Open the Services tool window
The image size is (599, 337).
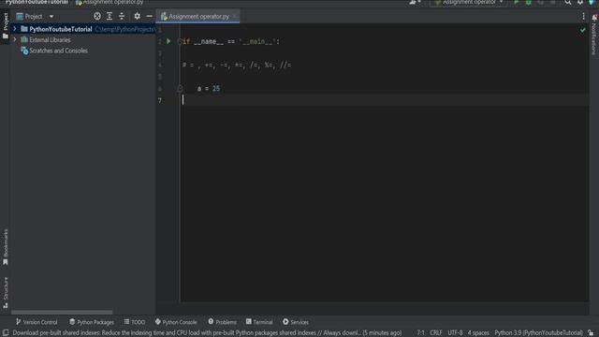tap(296, 322)
